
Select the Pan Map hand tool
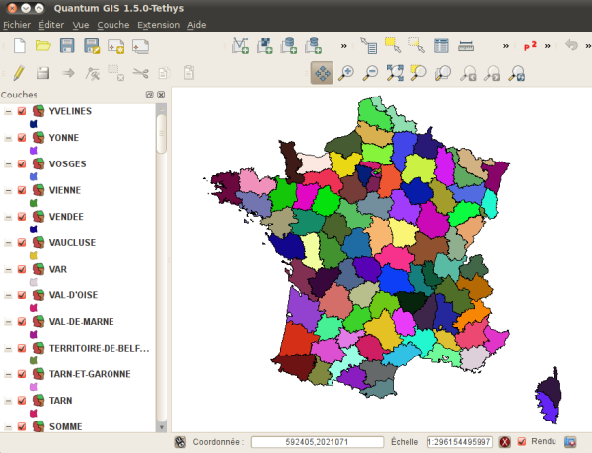pyautogui.click(x=322, y=73)
